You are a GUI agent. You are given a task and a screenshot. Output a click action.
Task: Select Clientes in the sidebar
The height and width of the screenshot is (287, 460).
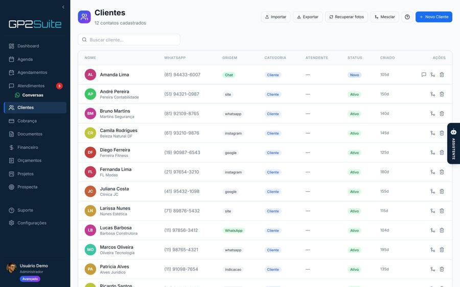35,108
